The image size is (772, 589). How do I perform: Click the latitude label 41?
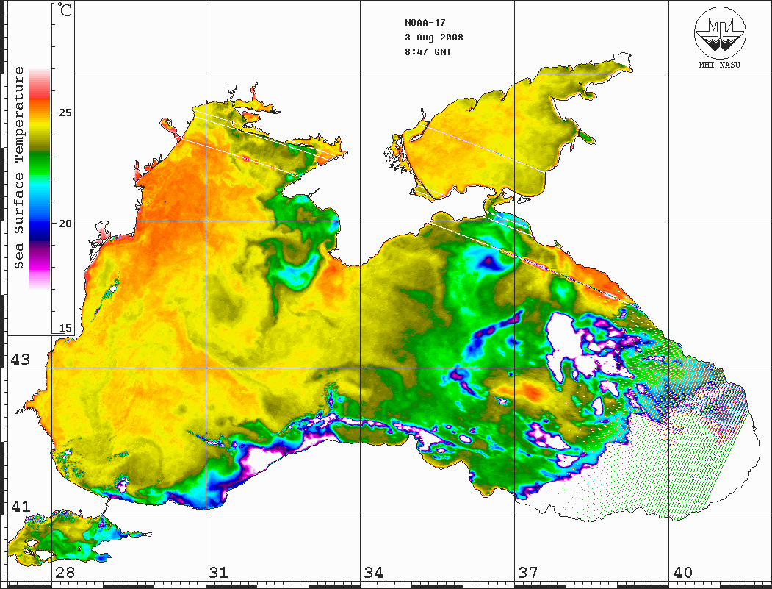(x=21, y=506)
